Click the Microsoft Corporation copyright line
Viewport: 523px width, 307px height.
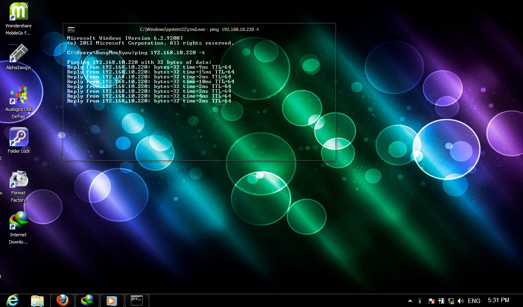pyautogui.click(x=150, y=43)
